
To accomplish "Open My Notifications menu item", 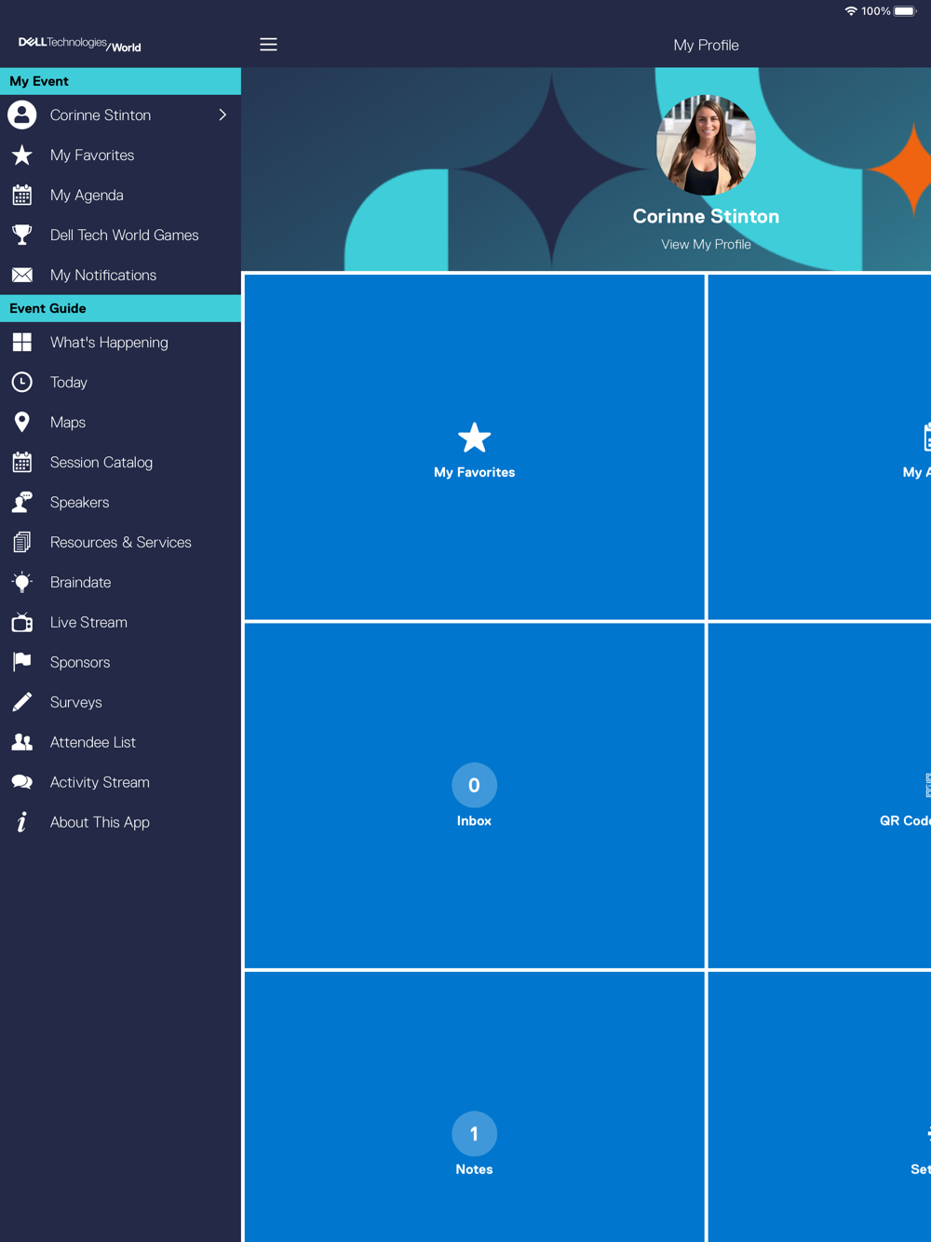I will pyautogui.click(x=120, y=275).
